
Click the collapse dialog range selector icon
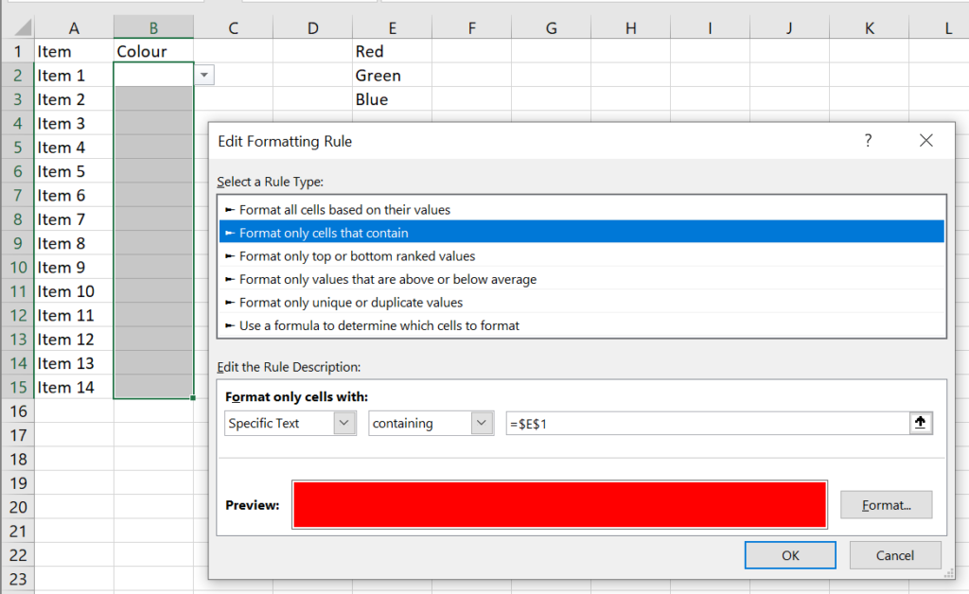pyautogui.click(x=921, y=424)
